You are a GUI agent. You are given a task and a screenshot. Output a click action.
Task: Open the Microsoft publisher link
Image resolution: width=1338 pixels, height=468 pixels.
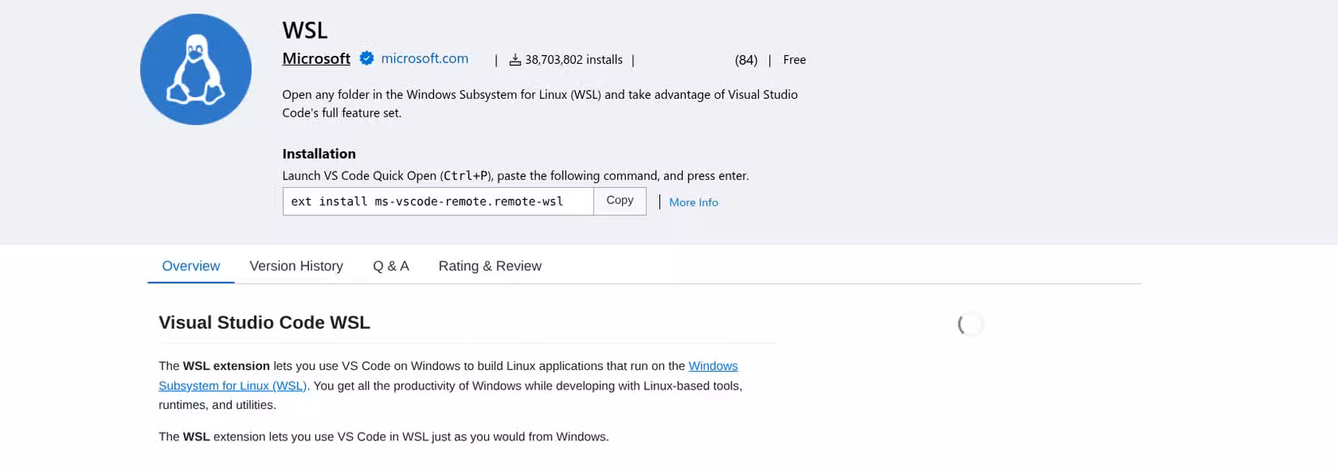click(x=316, y=58)
